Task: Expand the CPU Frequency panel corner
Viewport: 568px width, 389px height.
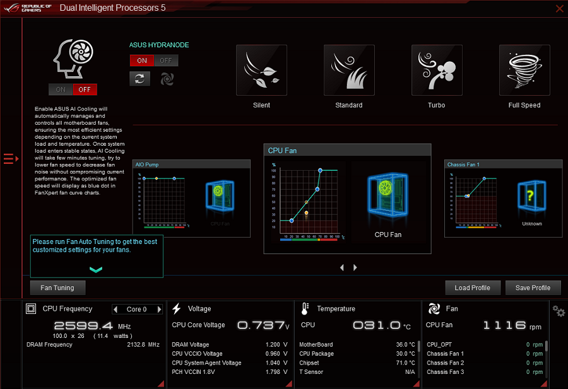Action: click(x=161, y=383)
